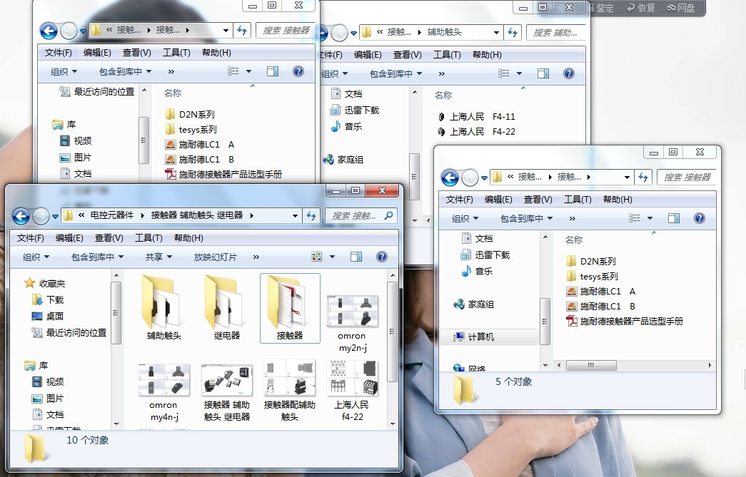Open 帮助(H) menu in right window

point(618,200)
